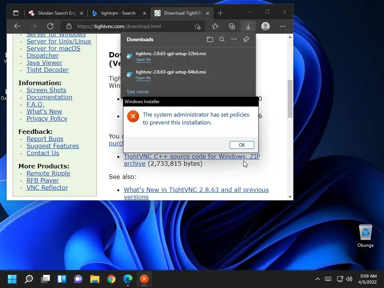This screenshot has height=288, width=384.
Task: View site information lock icon
Action: click(69, 26)
